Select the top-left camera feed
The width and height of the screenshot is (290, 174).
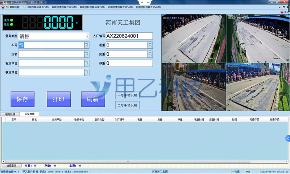click(x=193, y=38)
